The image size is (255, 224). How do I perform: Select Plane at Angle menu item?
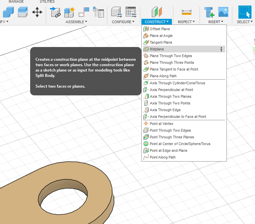click(x=161, y=36)
